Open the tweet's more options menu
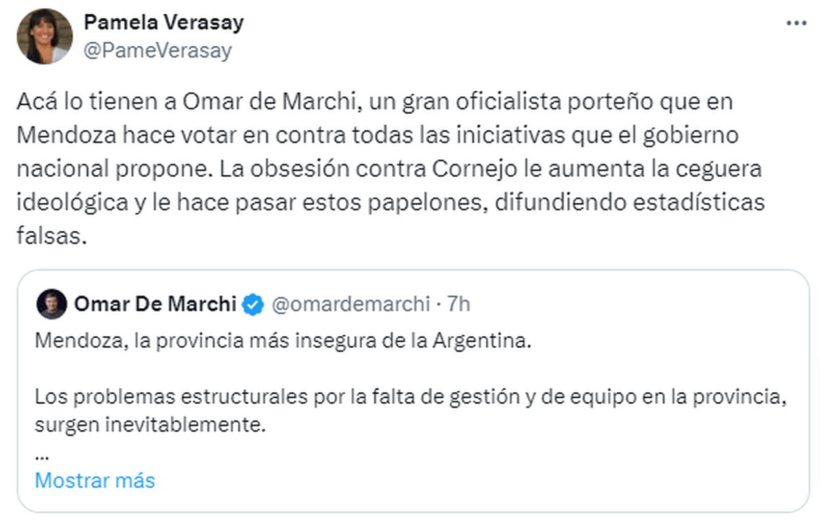 (x=796, y=23)
